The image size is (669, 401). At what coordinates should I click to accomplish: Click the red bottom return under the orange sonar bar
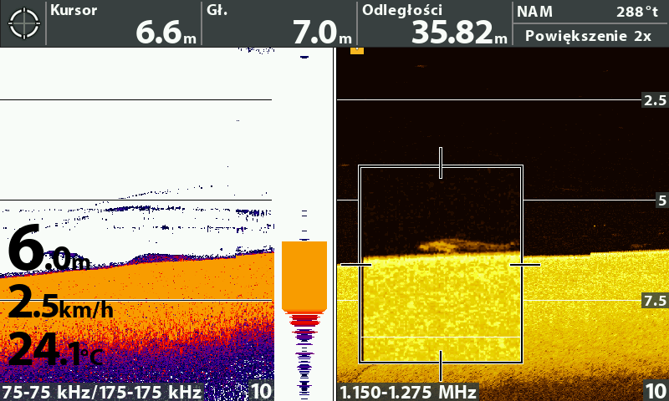[x=304, y=319]
